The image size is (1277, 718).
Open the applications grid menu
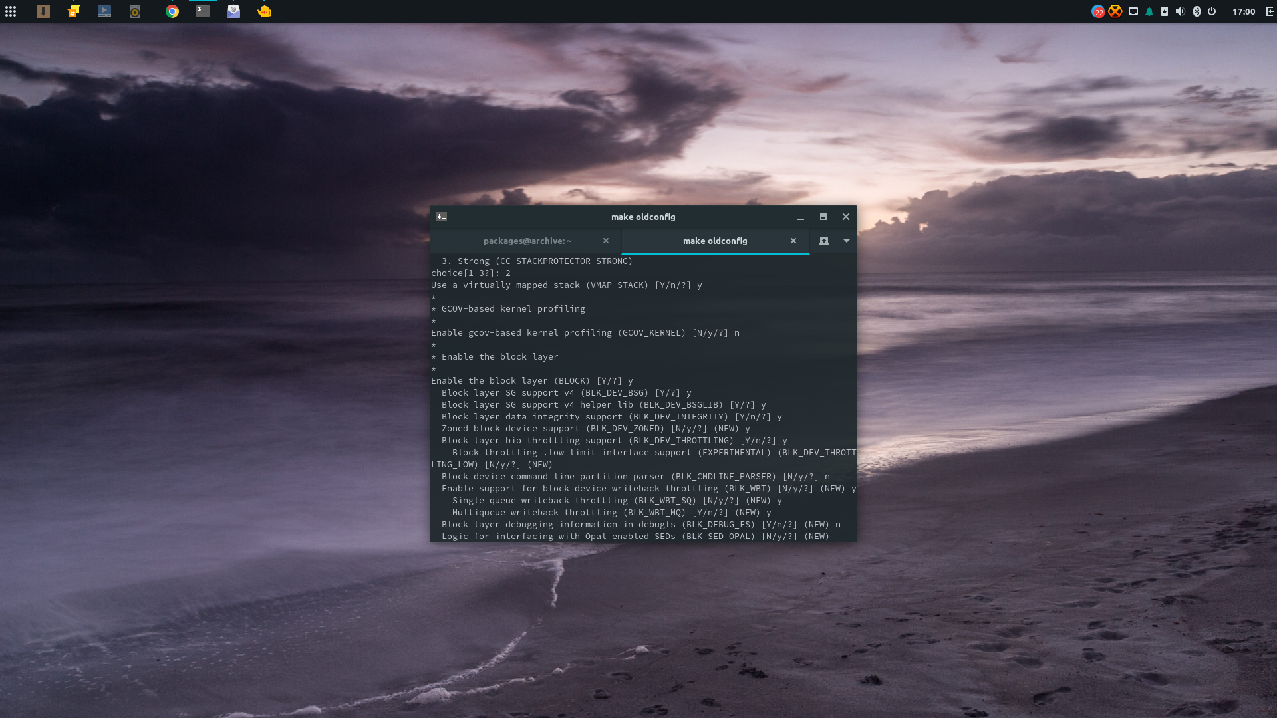11,11
